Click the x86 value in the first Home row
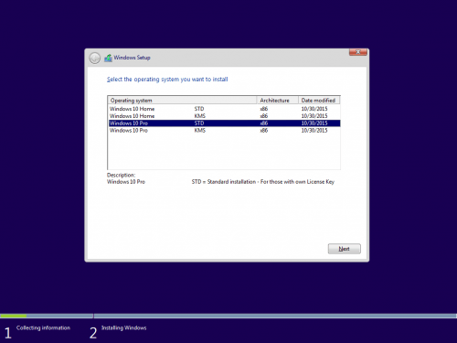 pos(264,109)
